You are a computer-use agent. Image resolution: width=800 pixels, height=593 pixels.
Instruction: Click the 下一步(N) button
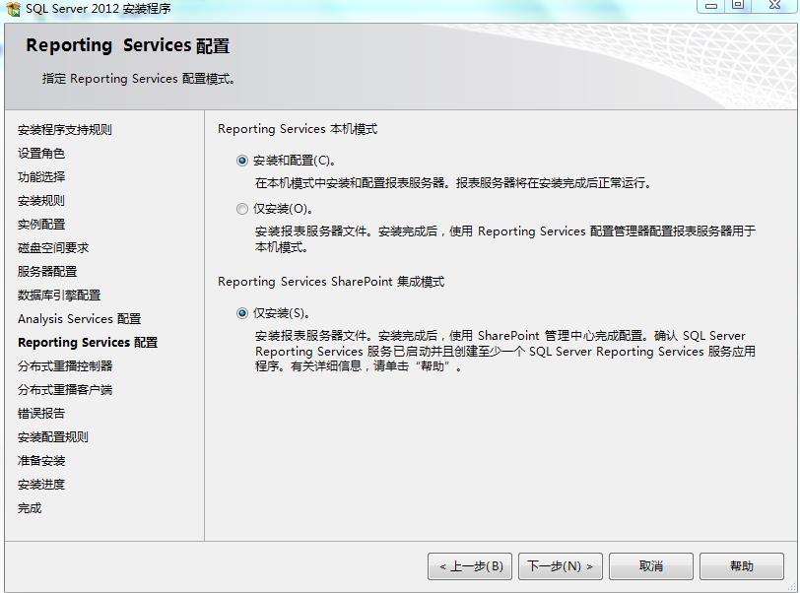click(x=560, y=565)
